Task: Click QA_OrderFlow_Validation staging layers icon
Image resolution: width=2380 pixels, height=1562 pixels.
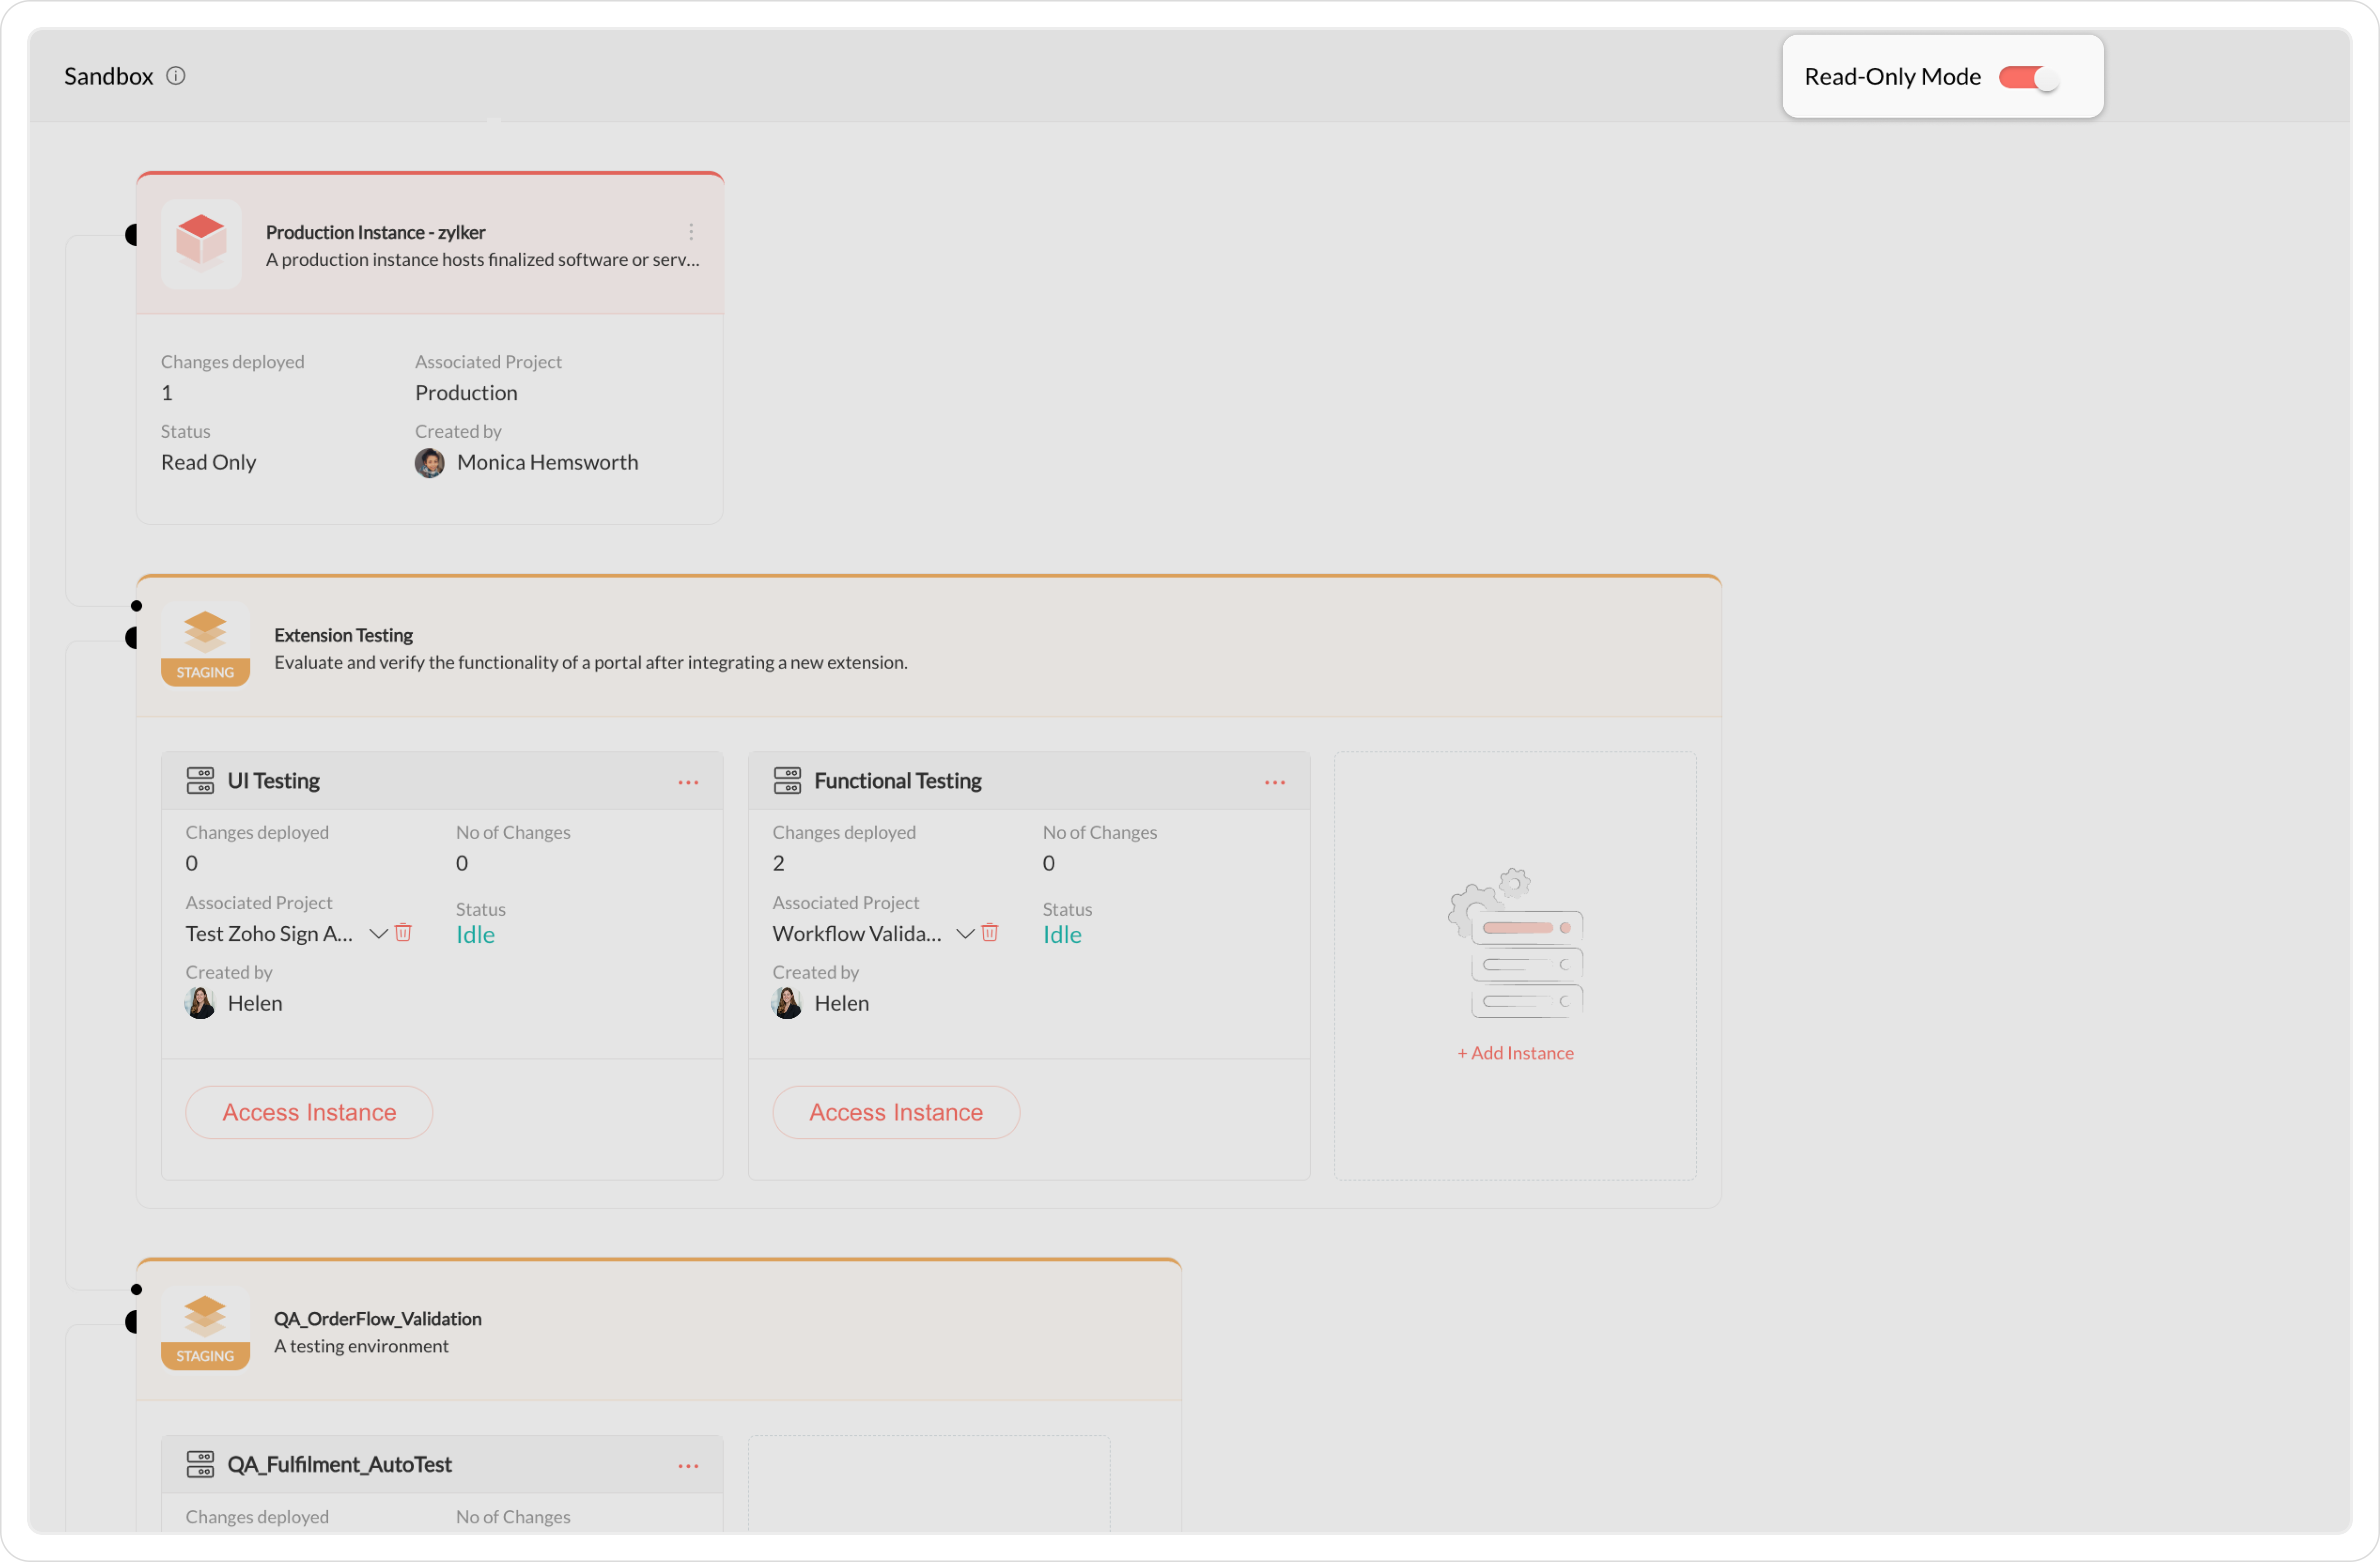Action: (x=205, y=1315)
